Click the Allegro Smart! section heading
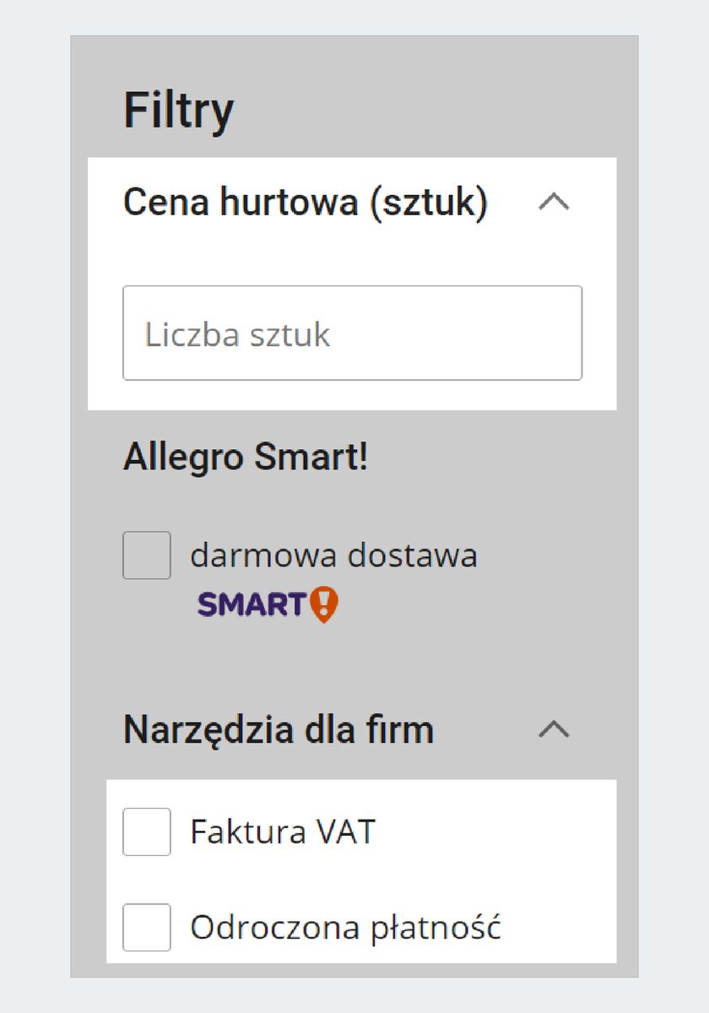This screenshot has width=709, height=1013. pos(246,458)
